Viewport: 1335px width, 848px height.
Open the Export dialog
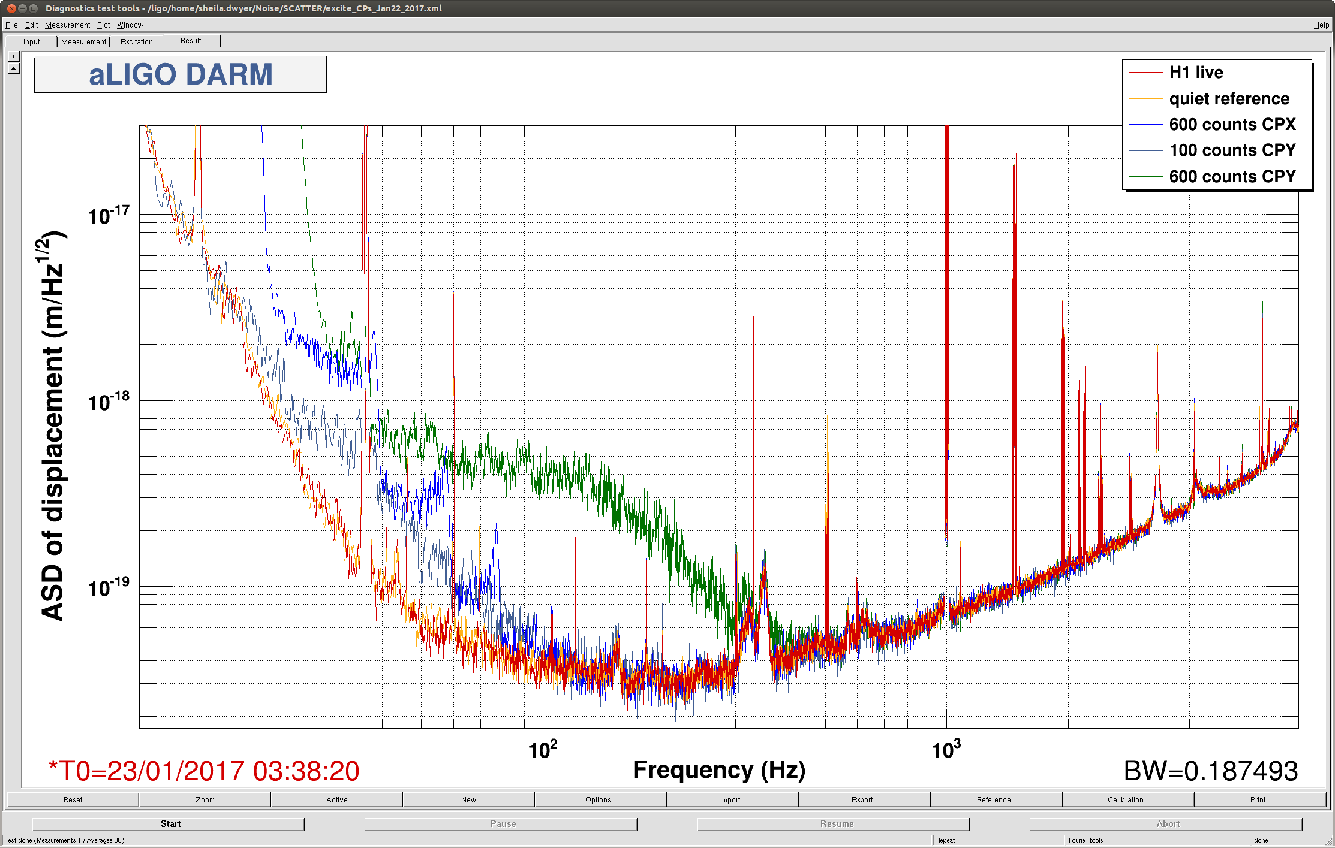pos(865,799)
